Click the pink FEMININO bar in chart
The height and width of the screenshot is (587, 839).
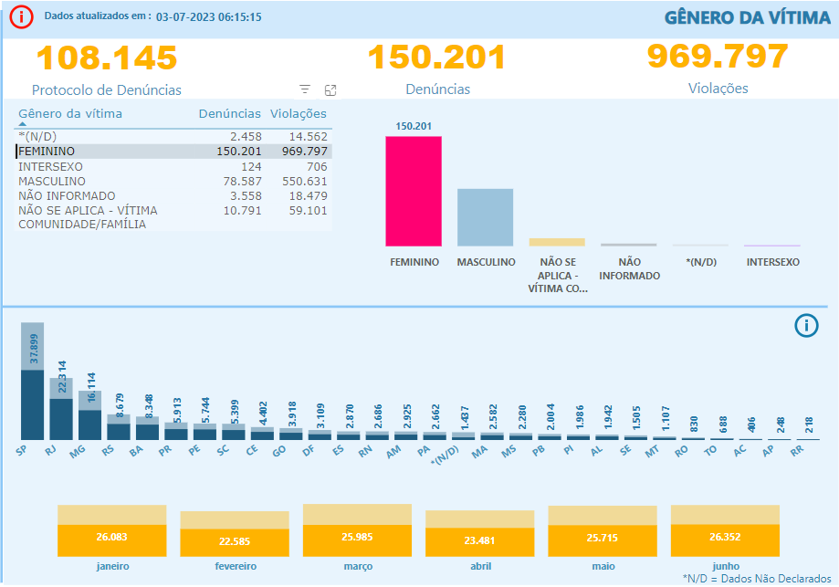point(414,191)
